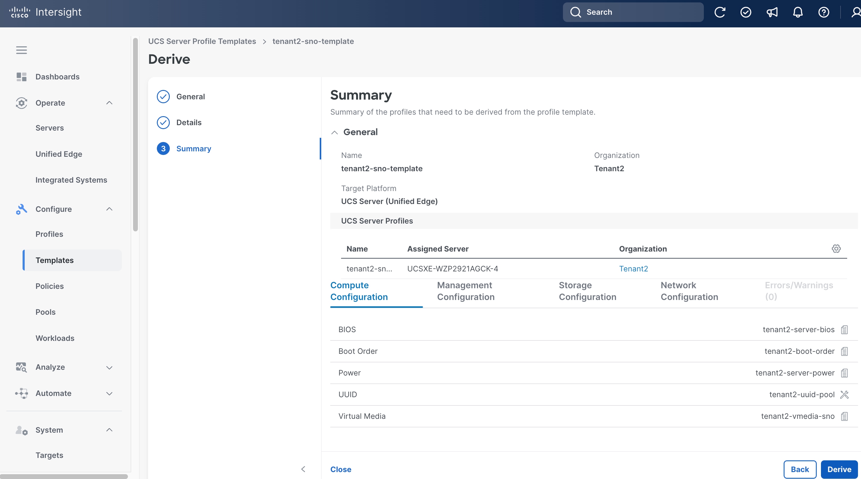This screenshot has width=861, height=479.
Task: Switch to Compute Configuration tab
Action: 376,291
